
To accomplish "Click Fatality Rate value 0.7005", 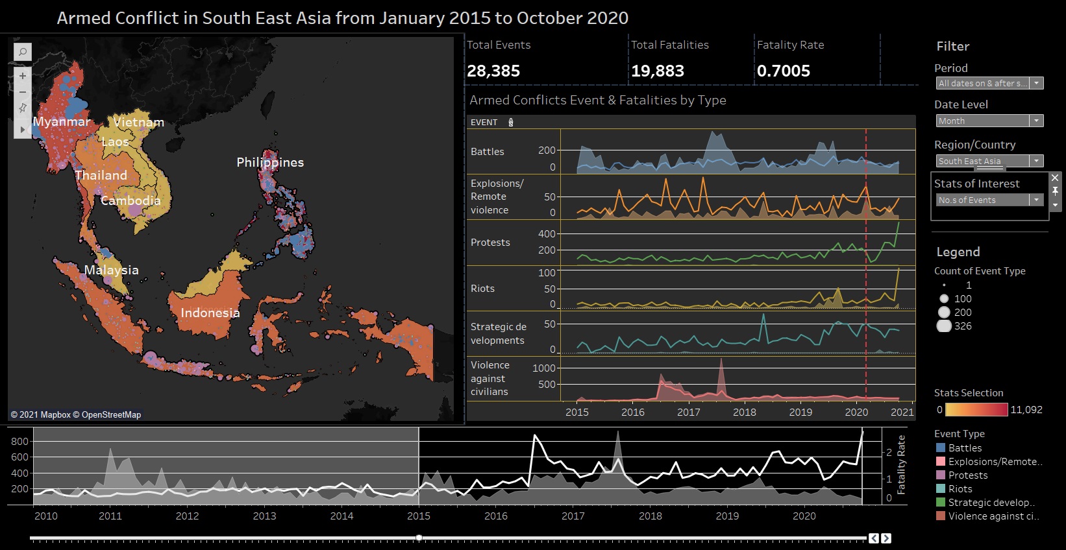I will [784, 71].
